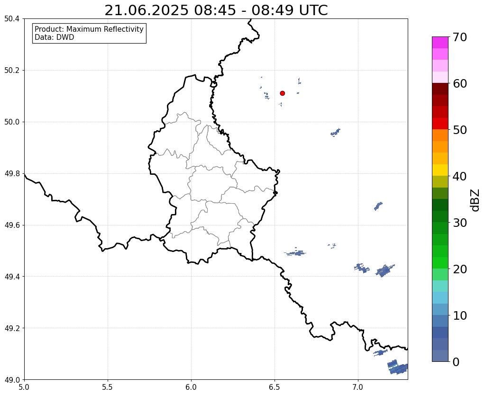Viewport: 485px width, 395px height.
Task: Click the 'Data: DWD' label
Action: [x=55, y=37]
